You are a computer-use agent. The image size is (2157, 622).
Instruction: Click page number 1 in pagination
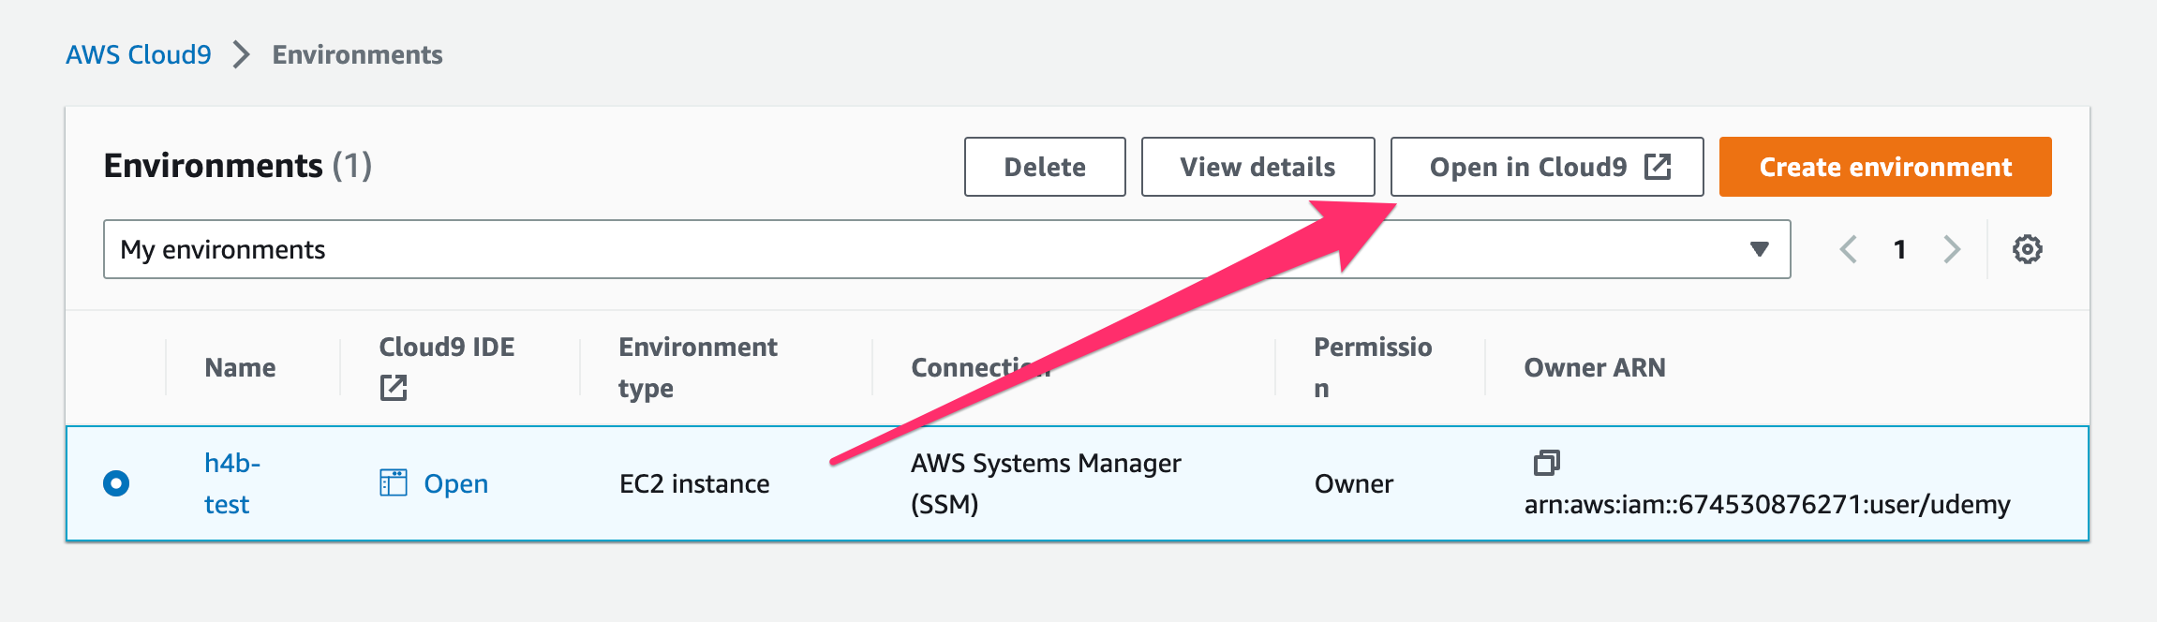pos(1899,249)
